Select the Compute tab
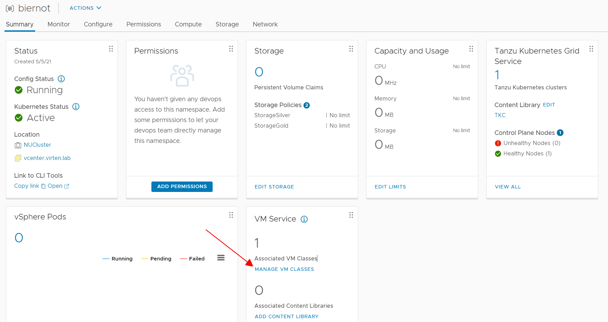Screen dimensions: 608x322 point(188,24)
